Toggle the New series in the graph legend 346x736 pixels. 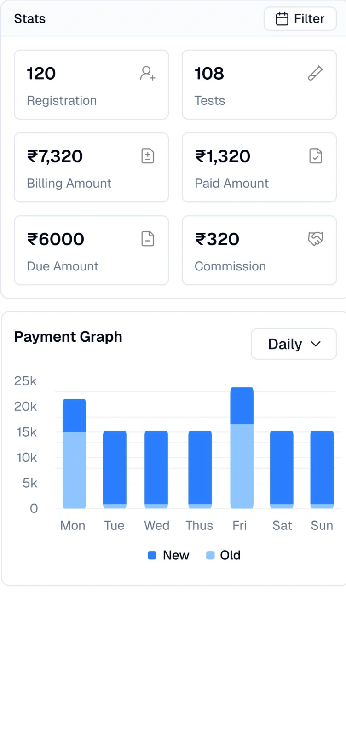click(168, 555)
